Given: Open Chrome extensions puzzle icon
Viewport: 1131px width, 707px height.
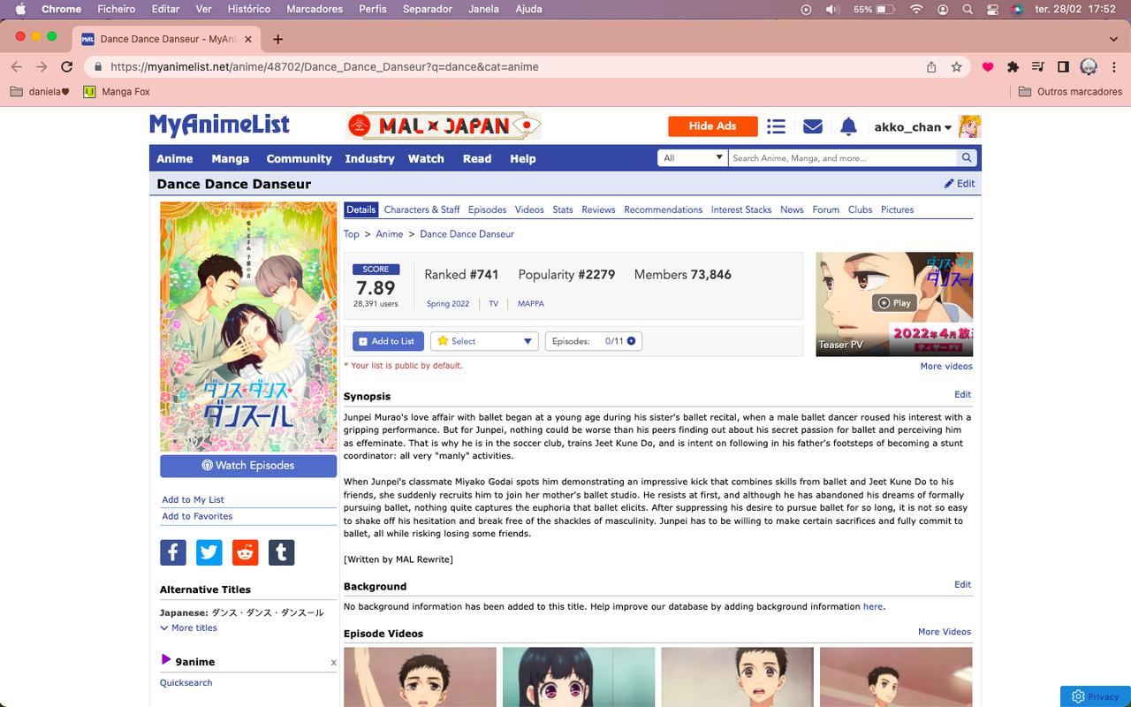Looking at the screenshot, I should click(x=1013, y=67).
